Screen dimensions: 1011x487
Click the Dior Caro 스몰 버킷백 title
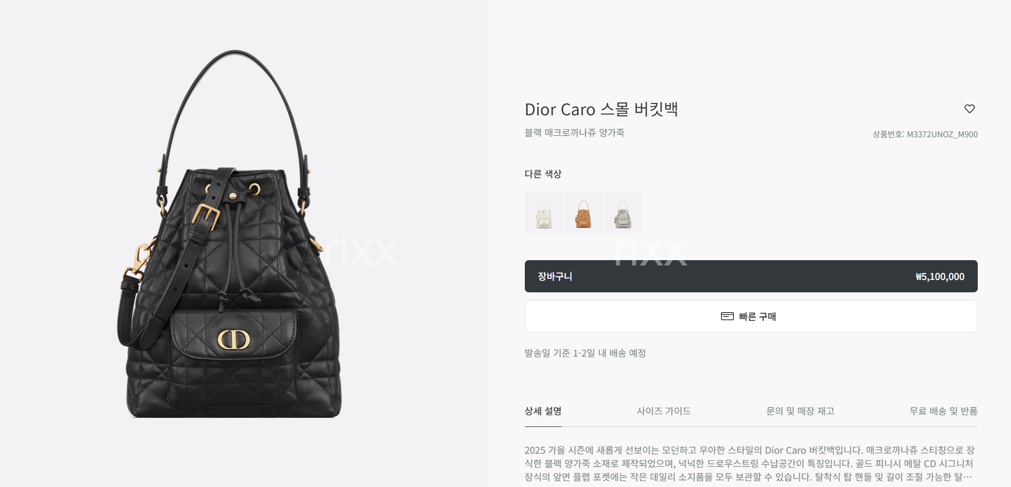(601, 109)
